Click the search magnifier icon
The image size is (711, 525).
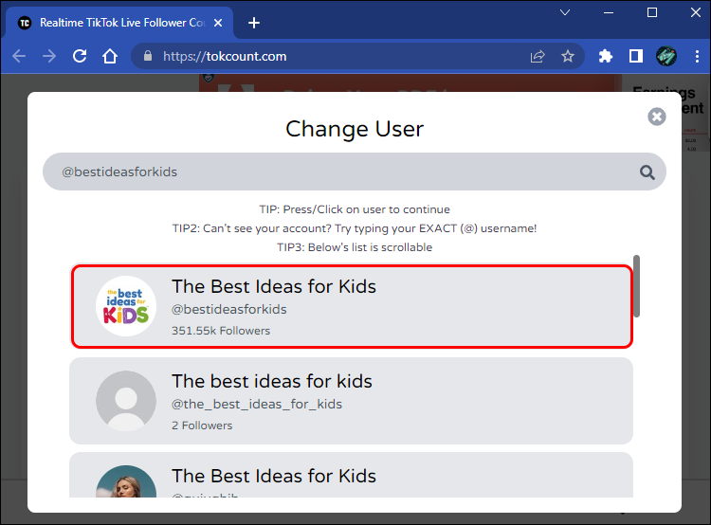647,172
